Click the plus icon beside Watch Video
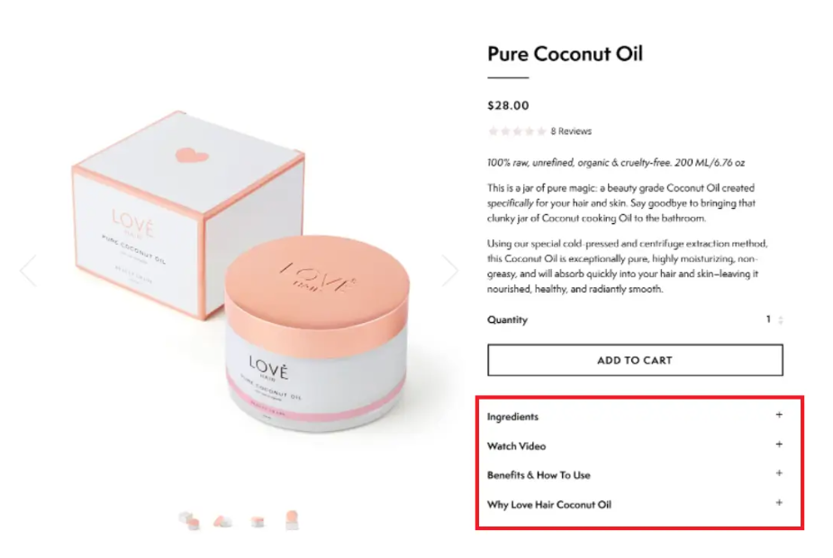The height and width of the screenshot is (558, 833). [x=779, y=444]
